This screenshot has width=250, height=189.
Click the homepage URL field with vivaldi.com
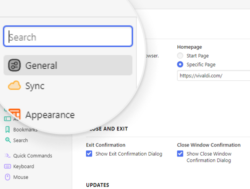pyautogui.click(x=213, y=75)
